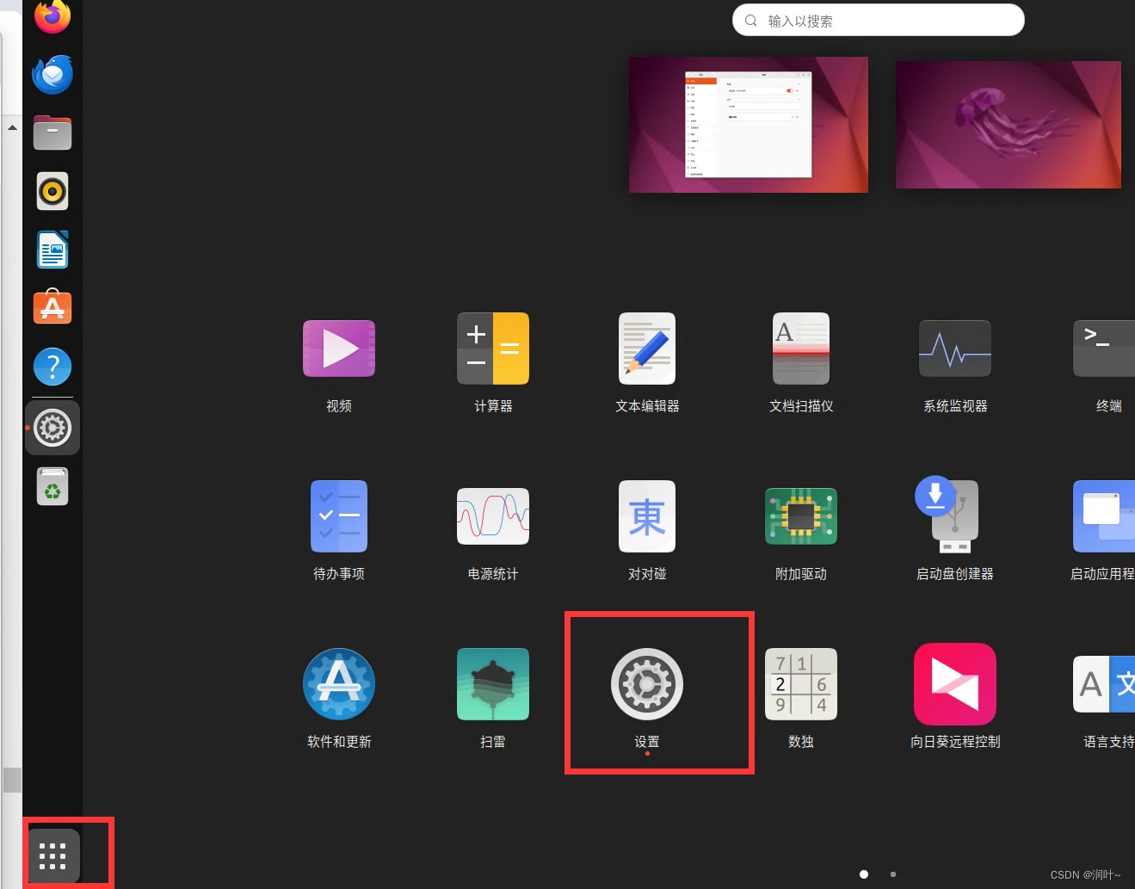Screen dimensions: 1135x889
Task: Open Firefox from the dock
Action: [52, 15]
